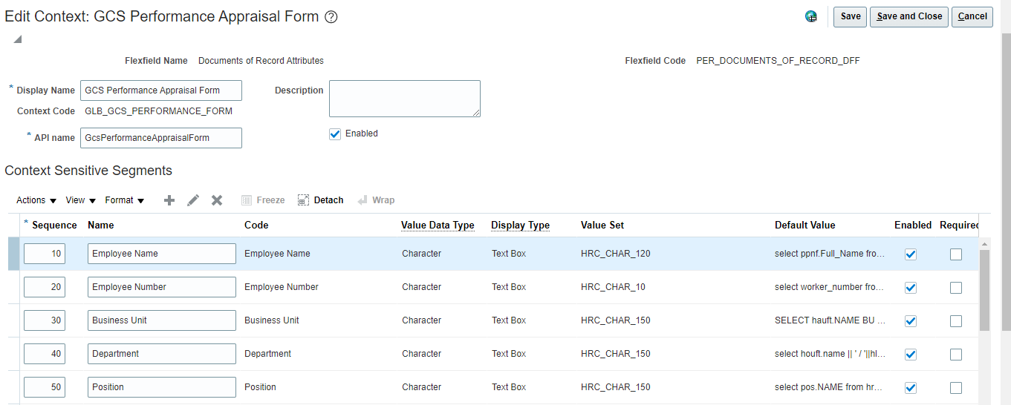Toggle Enabled for Department row
This screenshot has height=405, width=1011.
pyautogui.click(x=911, y=355)
